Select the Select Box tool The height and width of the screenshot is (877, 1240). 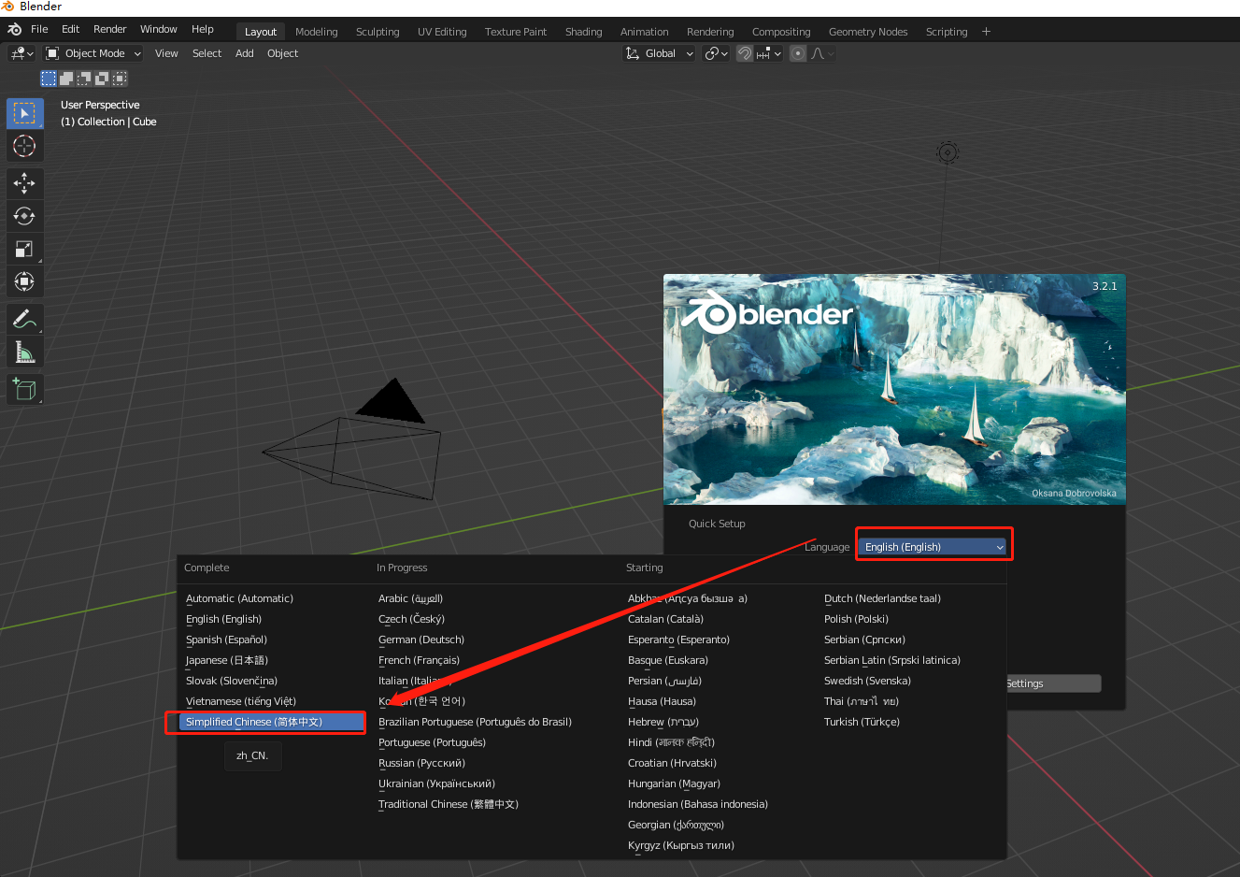25,113
